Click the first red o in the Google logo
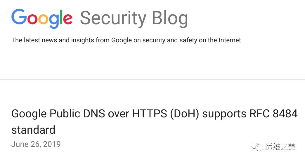This screenshot has width=305, height=160. [32, 19]
